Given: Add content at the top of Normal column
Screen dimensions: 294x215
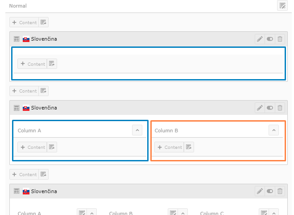Looking at the screenshot, I should (x=25, y=22).
